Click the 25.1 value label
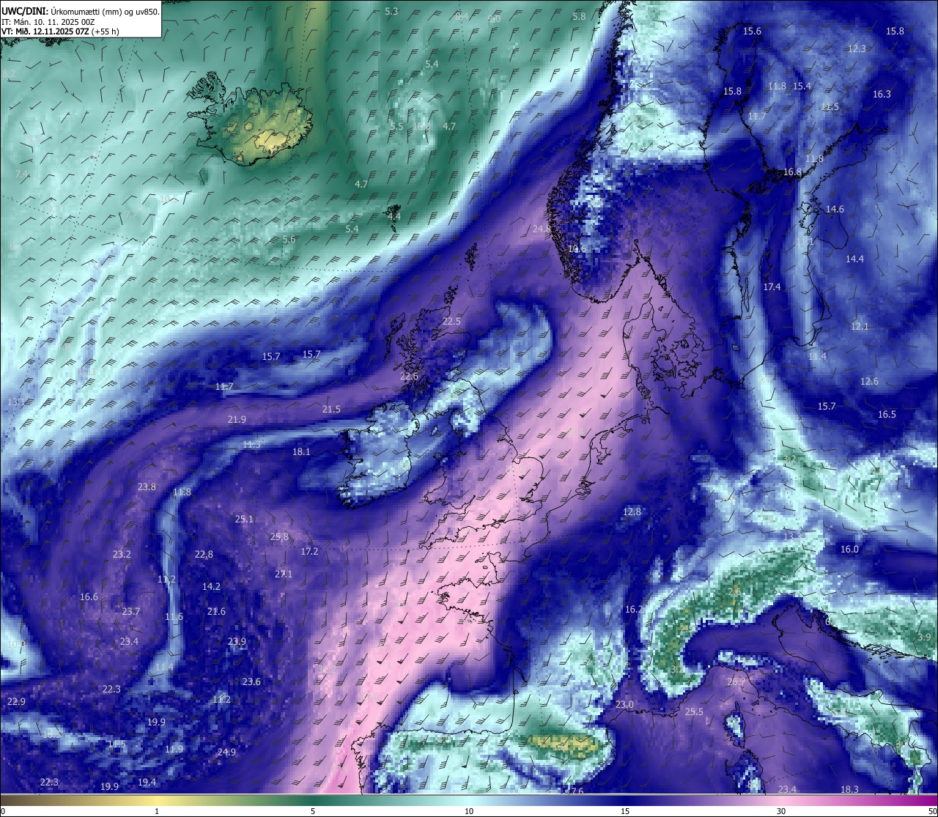938x817 pixels. [x=244, y=520]
